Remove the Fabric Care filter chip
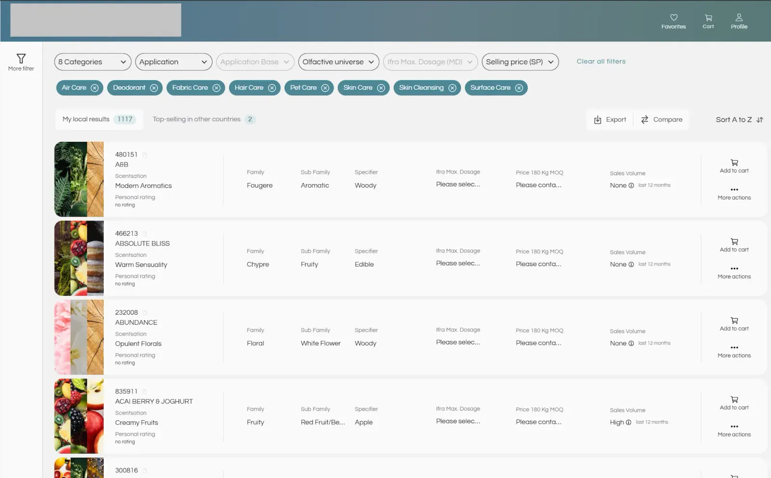 coord(216,88)
